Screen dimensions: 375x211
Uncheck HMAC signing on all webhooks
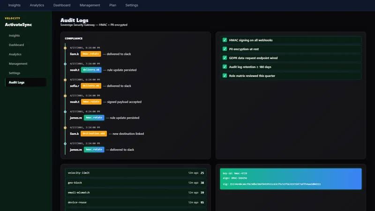[x=225, y=40]
